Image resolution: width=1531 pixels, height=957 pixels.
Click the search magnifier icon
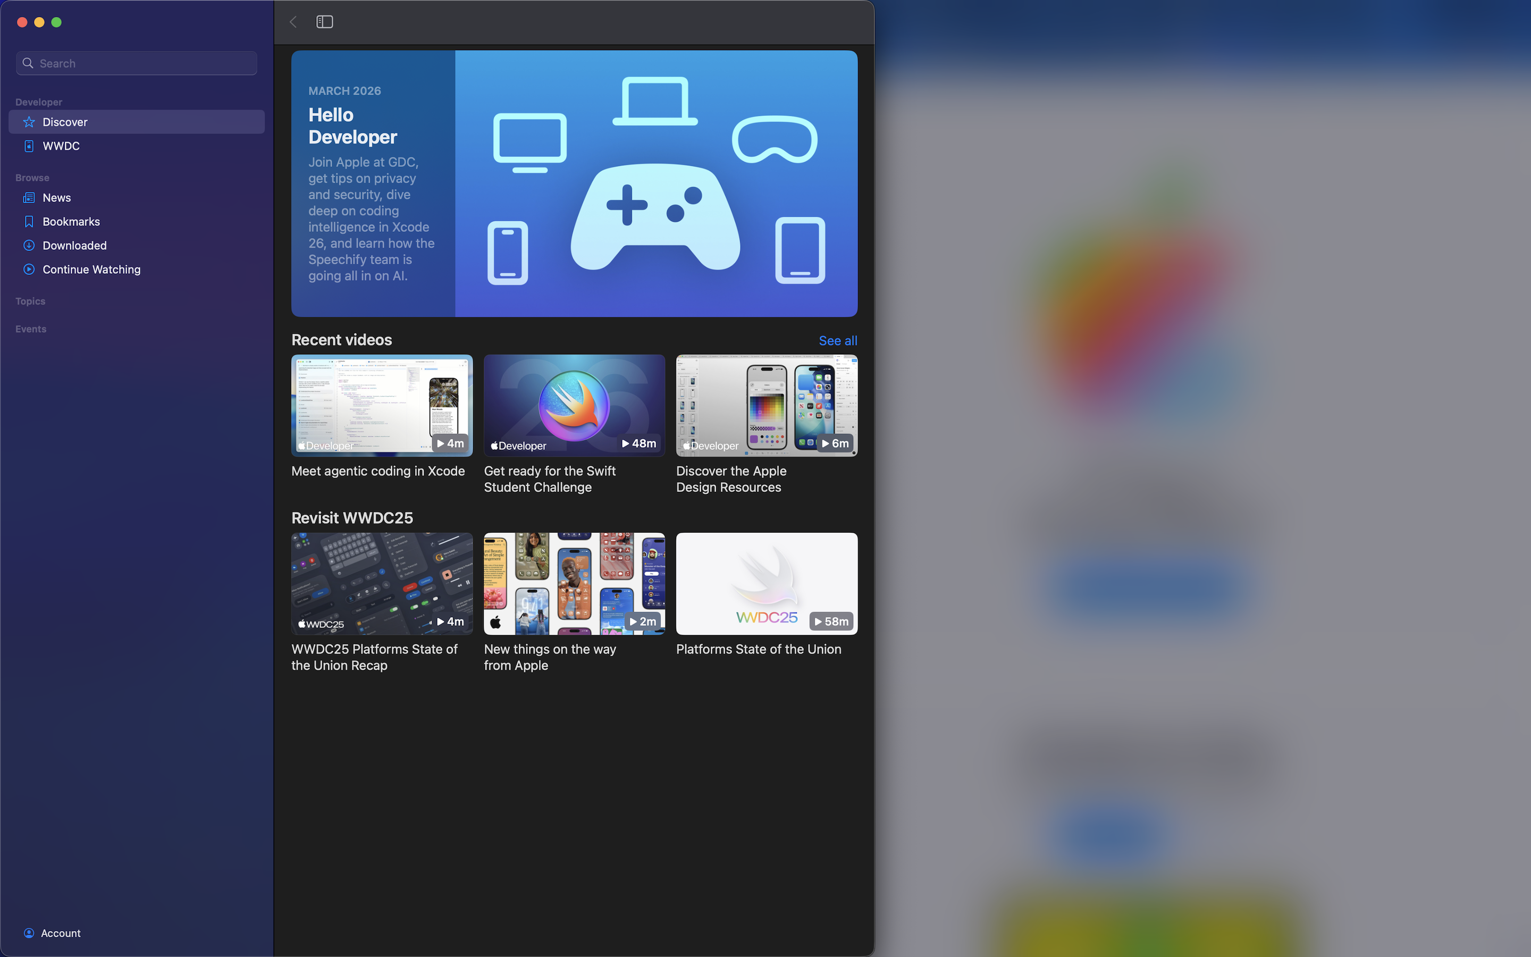[x=28, y=63]
